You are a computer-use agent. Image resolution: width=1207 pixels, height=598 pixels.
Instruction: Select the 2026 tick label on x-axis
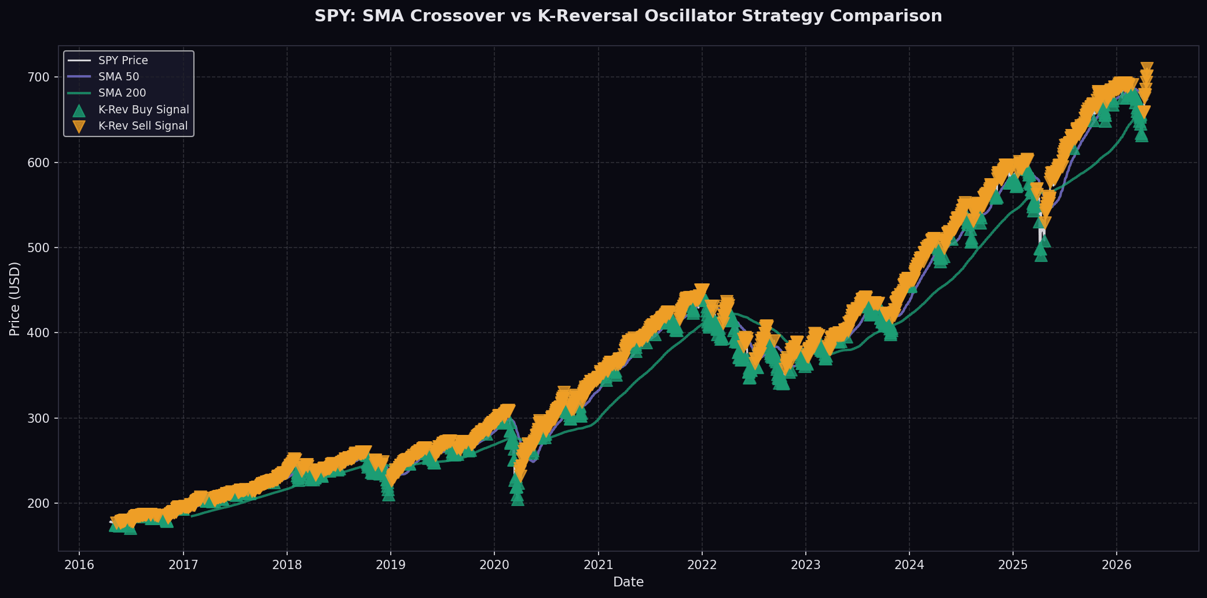click(x=1116, y=564)
